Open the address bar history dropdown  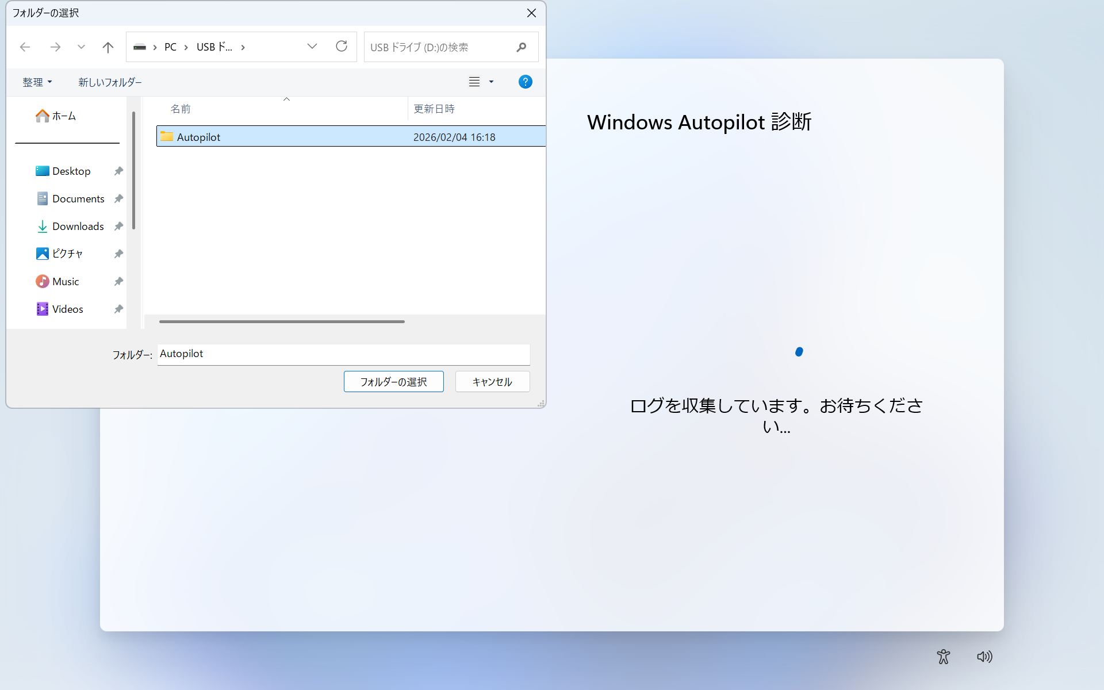(x=312, y=47)
